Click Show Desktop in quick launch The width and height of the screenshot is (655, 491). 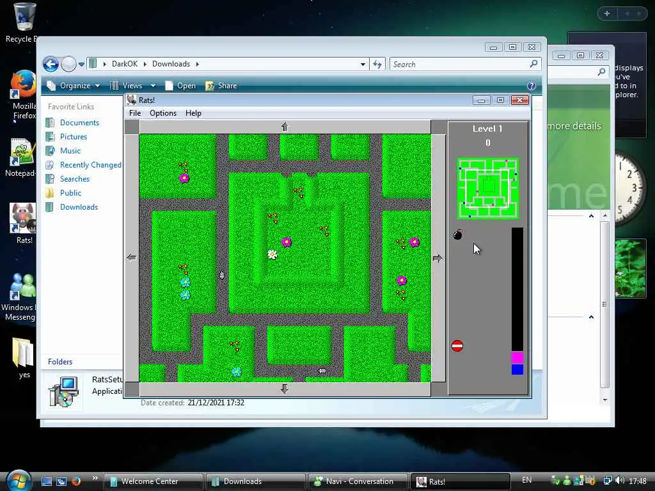click(x=46, y=481)
